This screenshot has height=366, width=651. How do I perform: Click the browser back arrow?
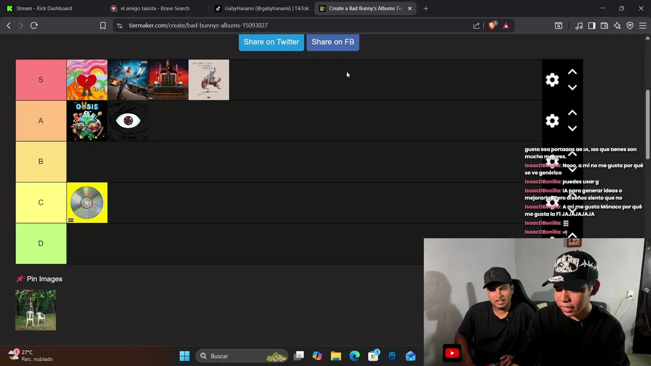[x=9, y=25]
